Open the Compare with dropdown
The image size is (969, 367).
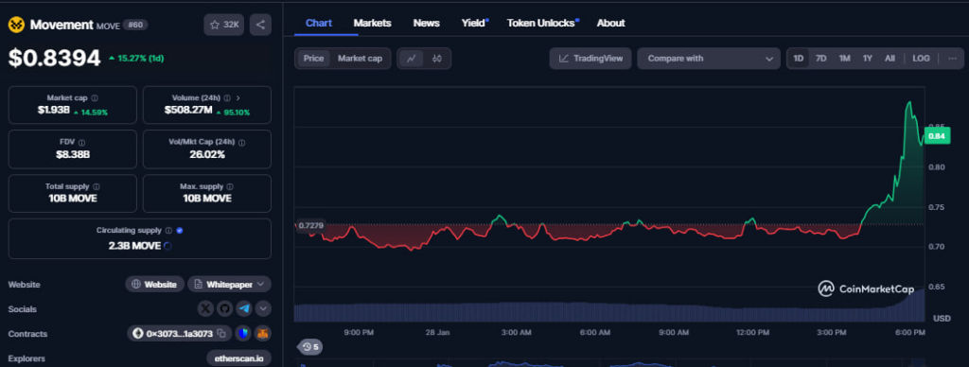(709, 59)
